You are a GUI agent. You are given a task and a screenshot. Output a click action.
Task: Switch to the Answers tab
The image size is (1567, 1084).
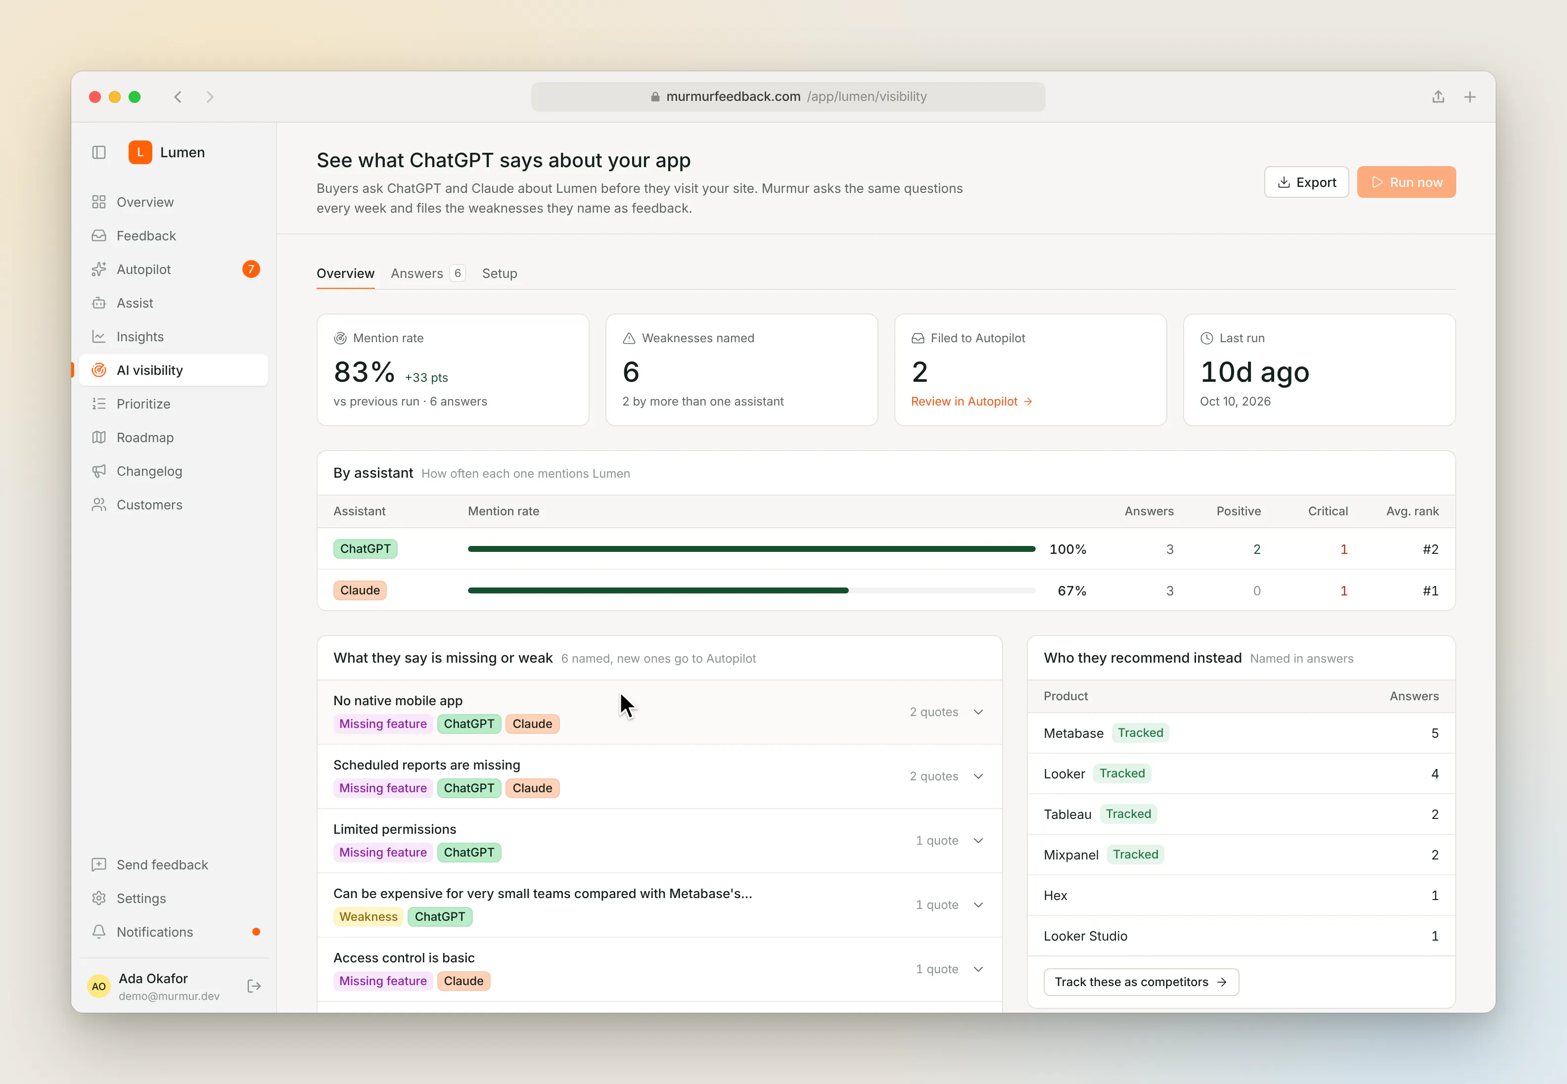[x=428, y=273]
